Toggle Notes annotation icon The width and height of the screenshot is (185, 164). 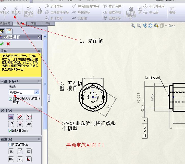point(11,151)
